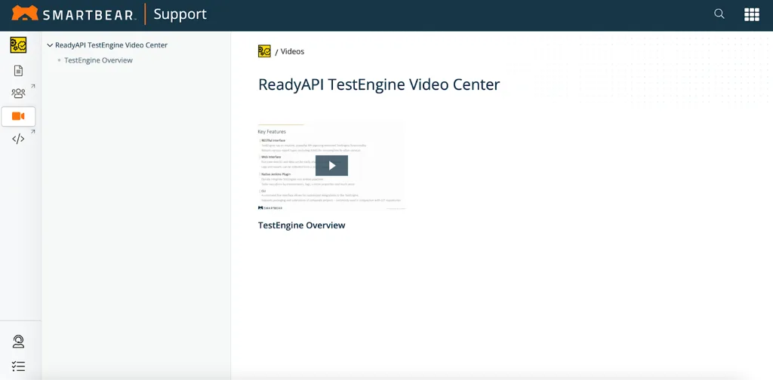
Task: Select the orange Videos camera icon
Action: tap(18, 116)
